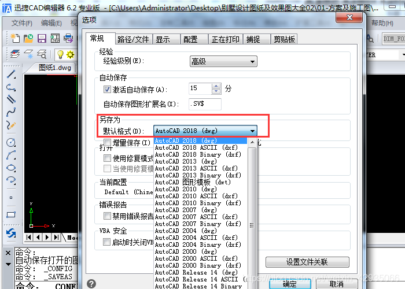Switch to the 捕捉 tab

(x=256, y=39)
